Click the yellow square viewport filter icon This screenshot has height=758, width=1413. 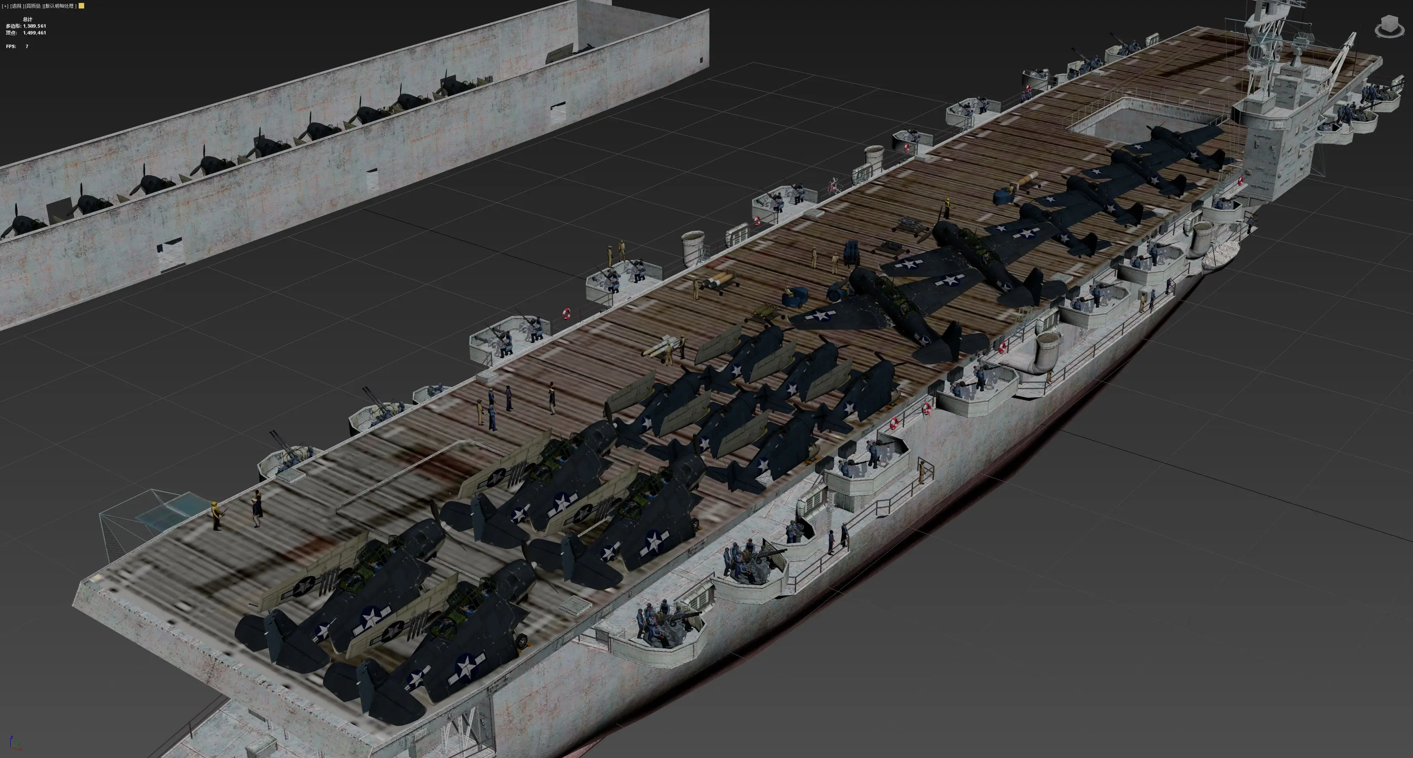82,6
